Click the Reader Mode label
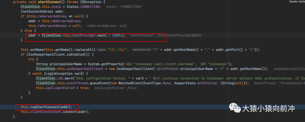 click(x=297, y=1)
